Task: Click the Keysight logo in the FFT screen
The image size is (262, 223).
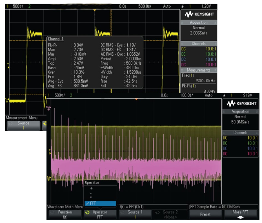Action: (x=241, y=103)
